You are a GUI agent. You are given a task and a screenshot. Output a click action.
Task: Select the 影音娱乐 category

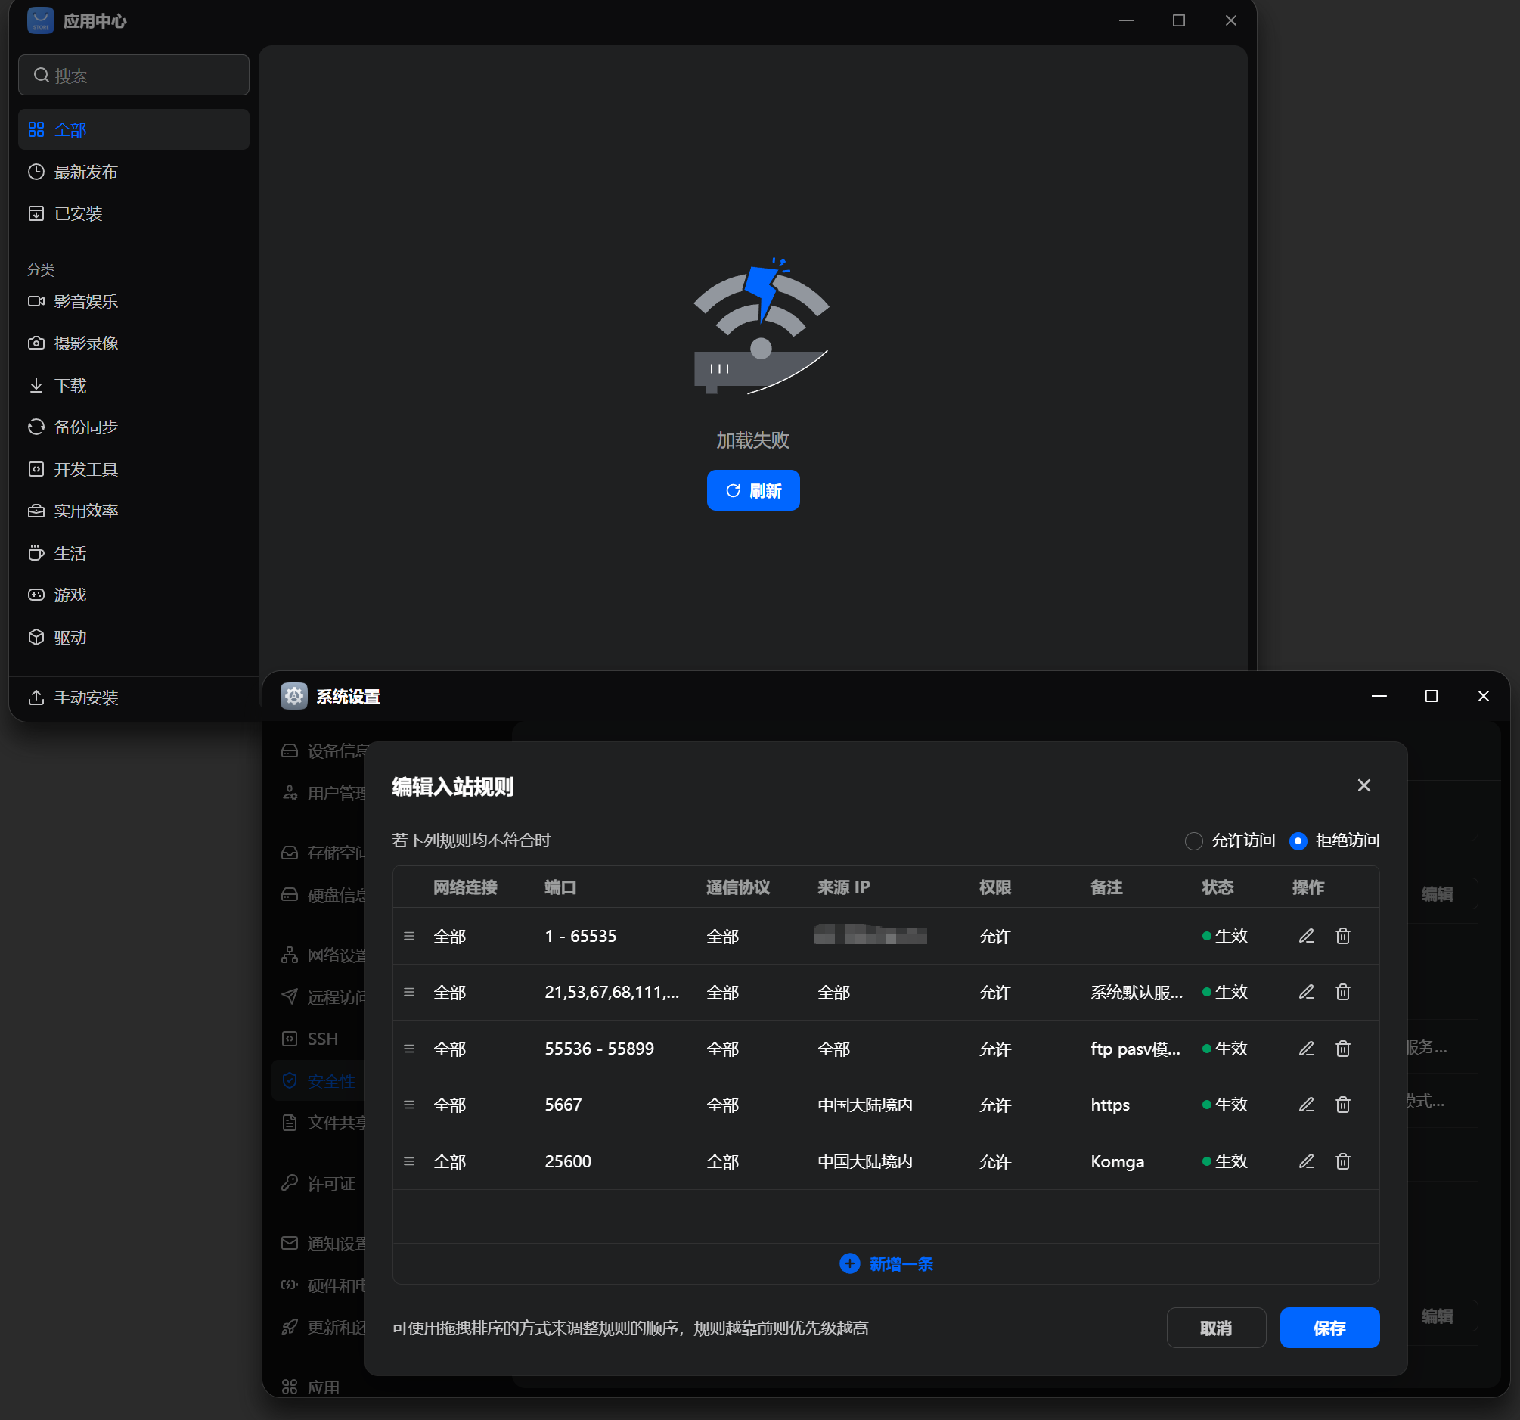click(x=85, y=301)
